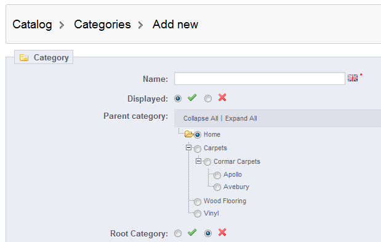Select Displayed no radio button

[x=208, y=99]
